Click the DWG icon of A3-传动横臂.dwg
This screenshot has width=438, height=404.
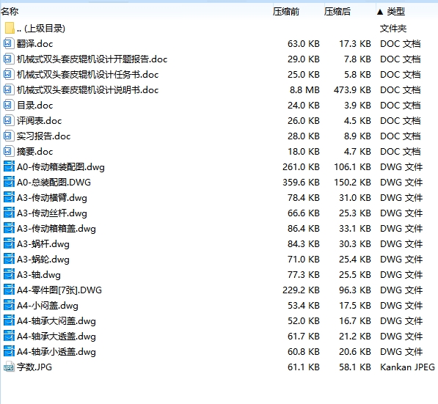pyautogui.click(x=9, y=197)
